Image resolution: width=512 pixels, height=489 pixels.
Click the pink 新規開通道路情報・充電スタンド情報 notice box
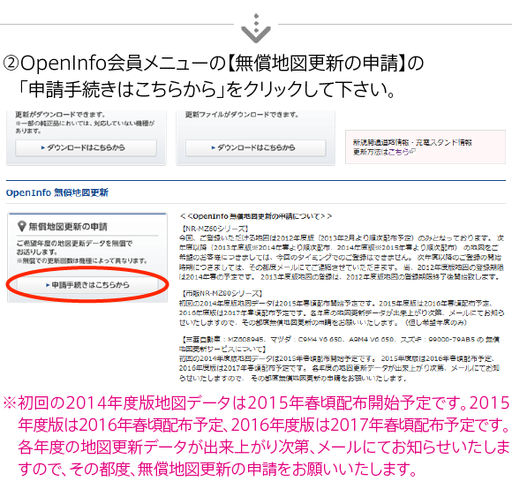[x=425, y=147]
